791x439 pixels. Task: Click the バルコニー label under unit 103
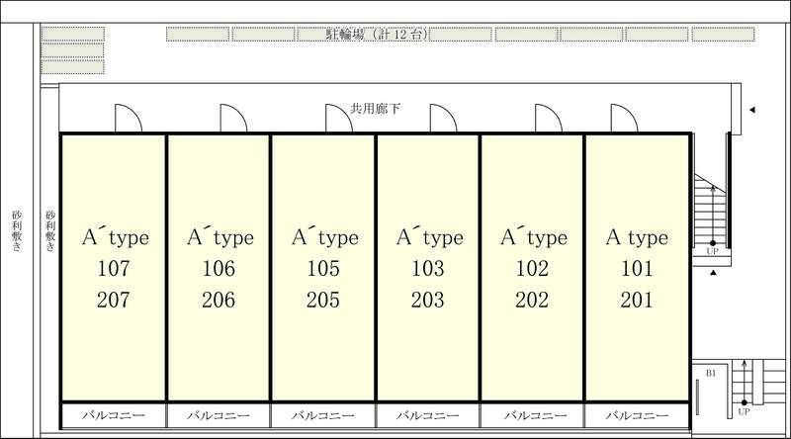click(x=428, y=416)
